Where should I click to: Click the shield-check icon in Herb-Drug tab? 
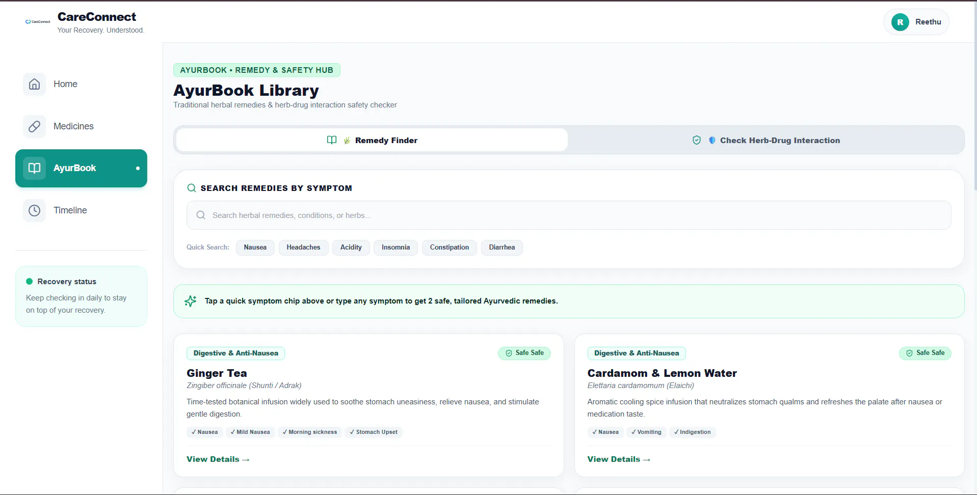click(697, 140)
